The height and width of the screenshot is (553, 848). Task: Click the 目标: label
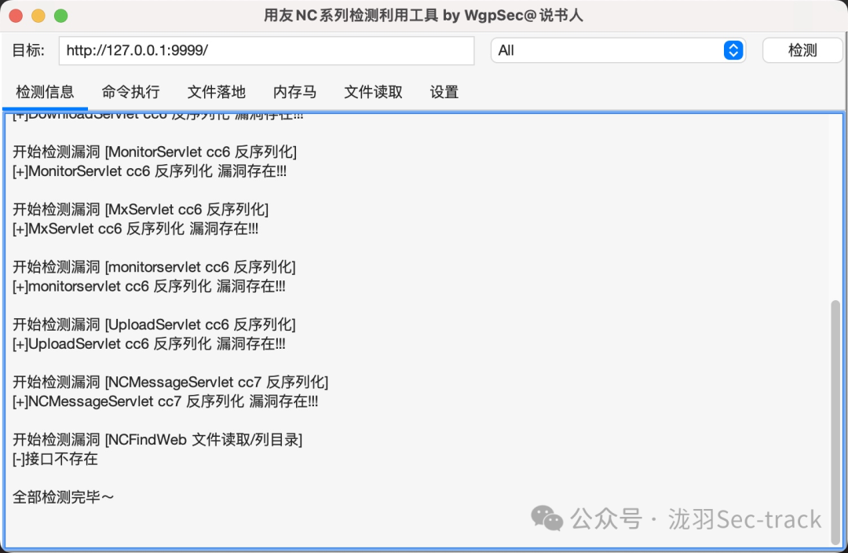pyautogui.click(x=28, y=50)
